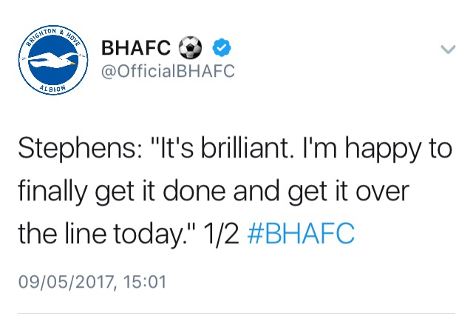Click the 09/05/2017 date stamp
Screen dimensions: 473x321
point(67,282)
